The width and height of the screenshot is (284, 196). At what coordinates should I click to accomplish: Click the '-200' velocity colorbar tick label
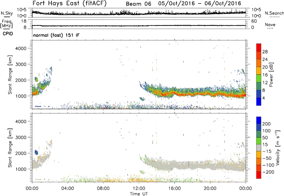(268, 172)
